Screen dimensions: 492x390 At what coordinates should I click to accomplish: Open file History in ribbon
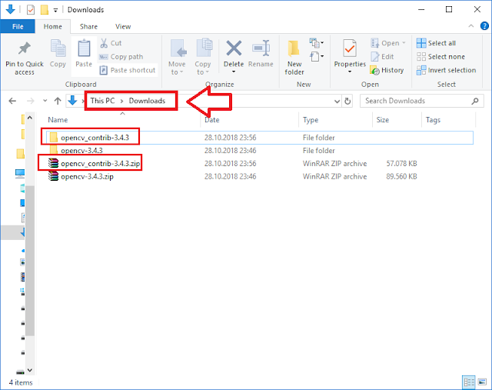387,70
